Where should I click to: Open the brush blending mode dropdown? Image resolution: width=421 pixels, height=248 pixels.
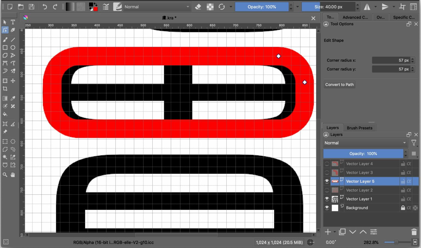click(157, 7)
